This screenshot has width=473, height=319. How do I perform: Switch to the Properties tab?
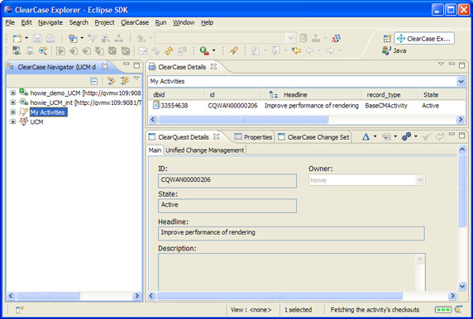click(x=253, y=137)
